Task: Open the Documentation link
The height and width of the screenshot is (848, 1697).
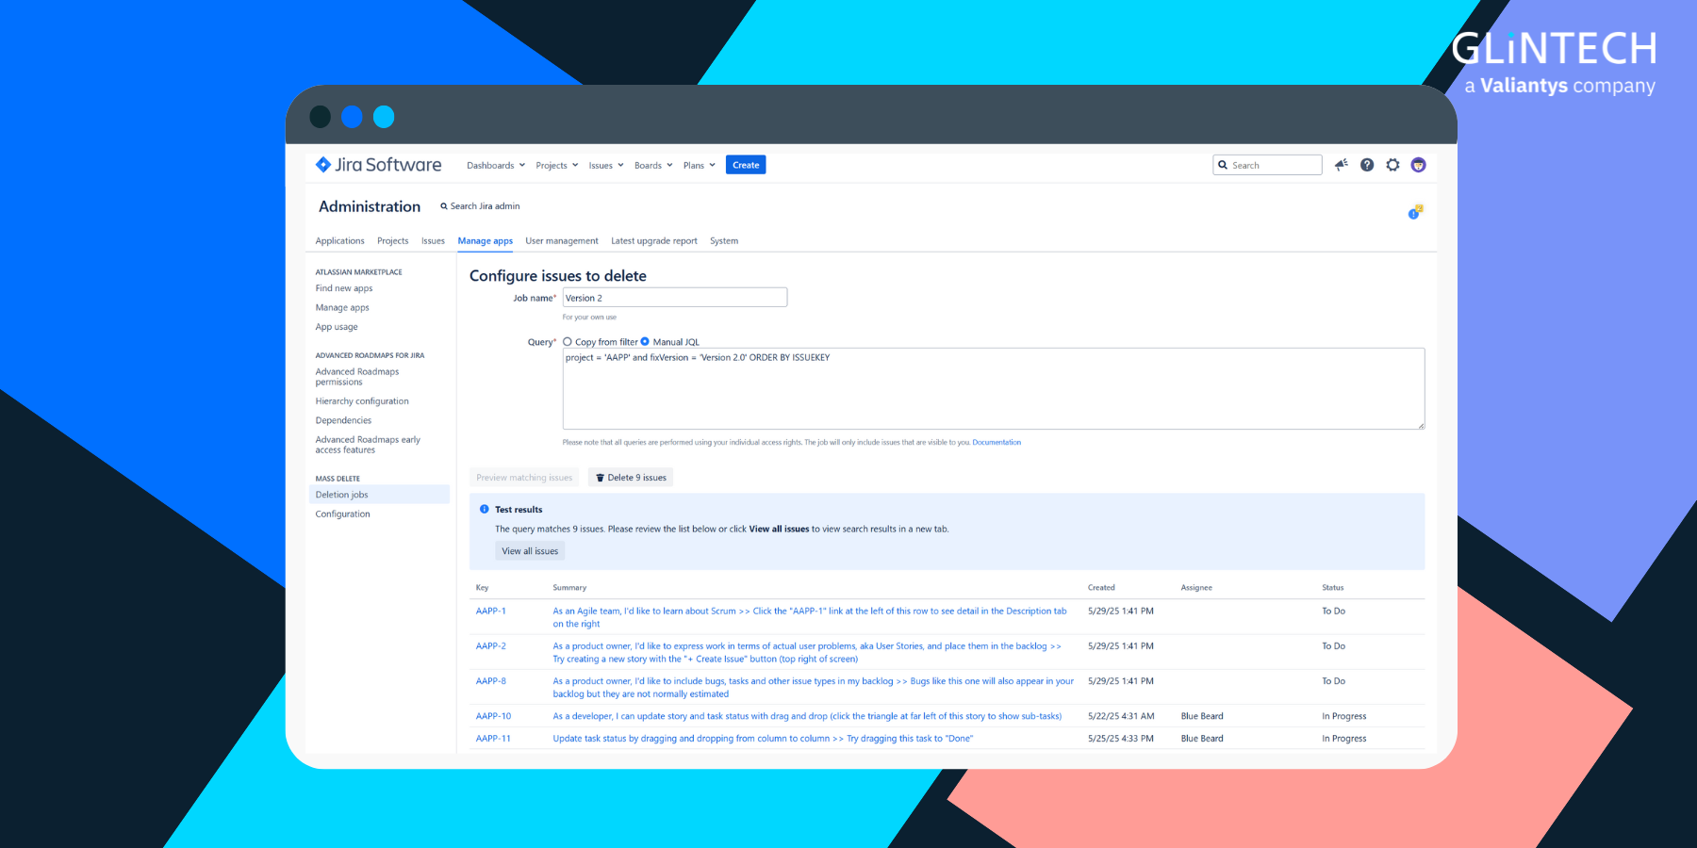Action: point(997,442)
